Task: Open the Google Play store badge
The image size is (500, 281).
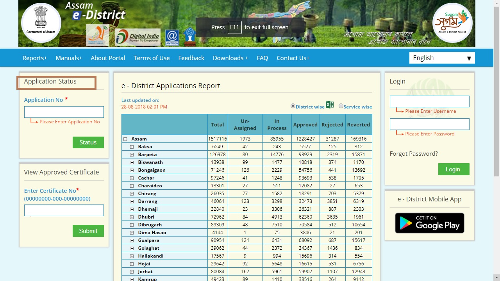Action: tap(429, 223)
